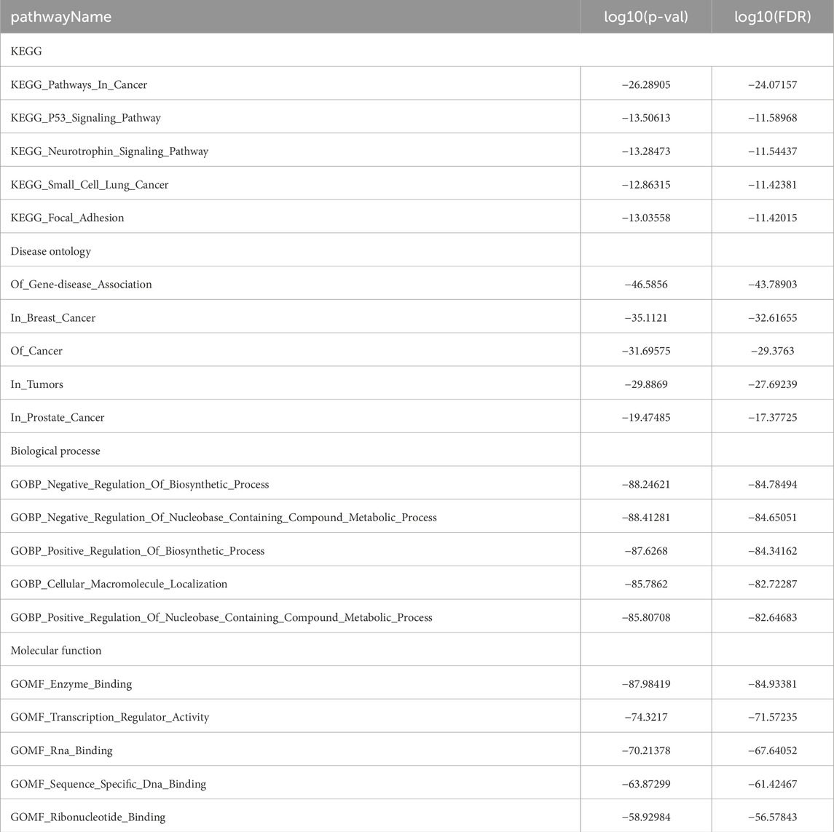The height and width of the screenshot is (832, 834).
Task: Select the GOMF_Ribonucleotide_Binding pathway name
Action: click(x=88, y=817)
